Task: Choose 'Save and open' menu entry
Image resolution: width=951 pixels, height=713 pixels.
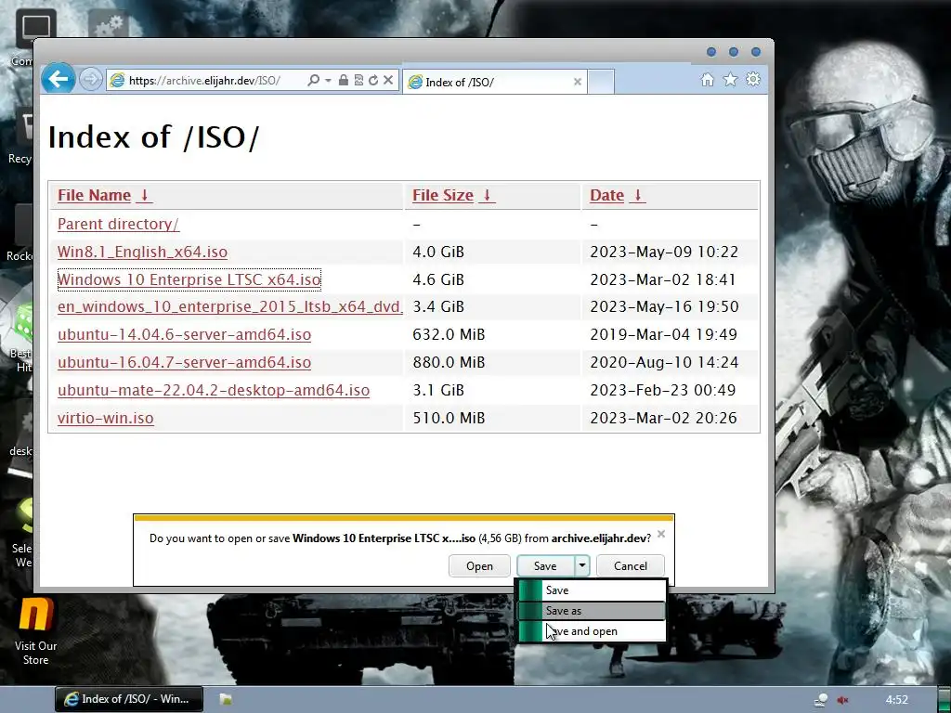Action: pyautogui.click(x=592, y=631)
